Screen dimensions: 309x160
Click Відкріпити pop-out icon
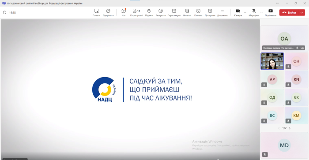coord(108,13)
